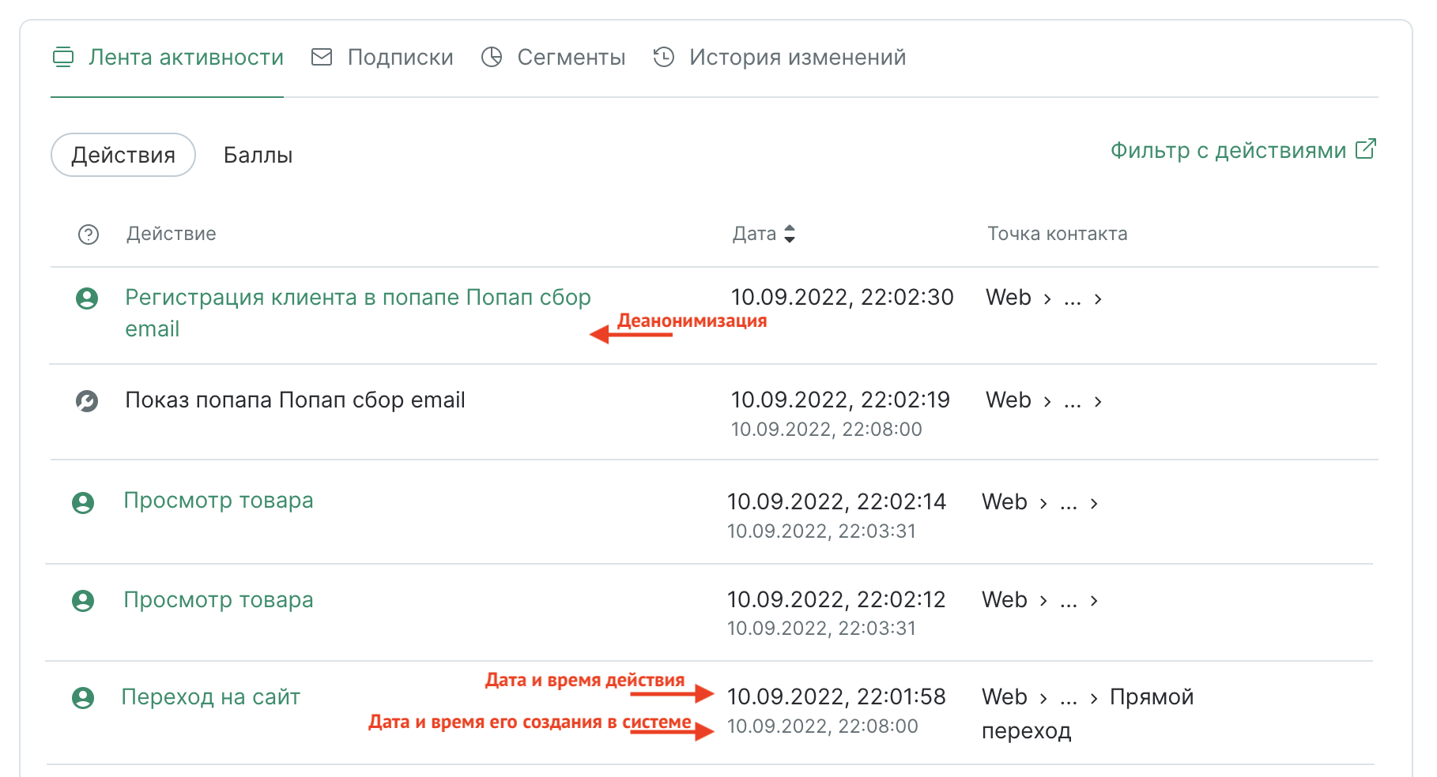Click the first chevron after Web in 22:02:30 row
Viewport: 1437px width, 777px height.
1047,299
